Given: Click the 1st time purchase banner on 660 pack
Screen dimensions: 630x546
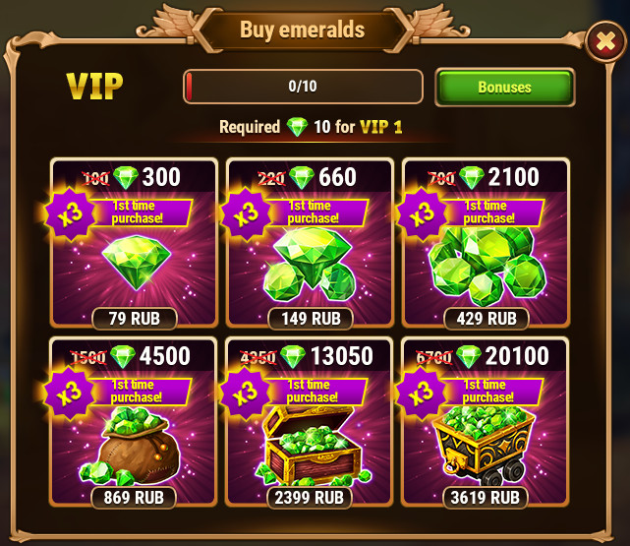Looking at the screenshot, I should coord(315,212).
